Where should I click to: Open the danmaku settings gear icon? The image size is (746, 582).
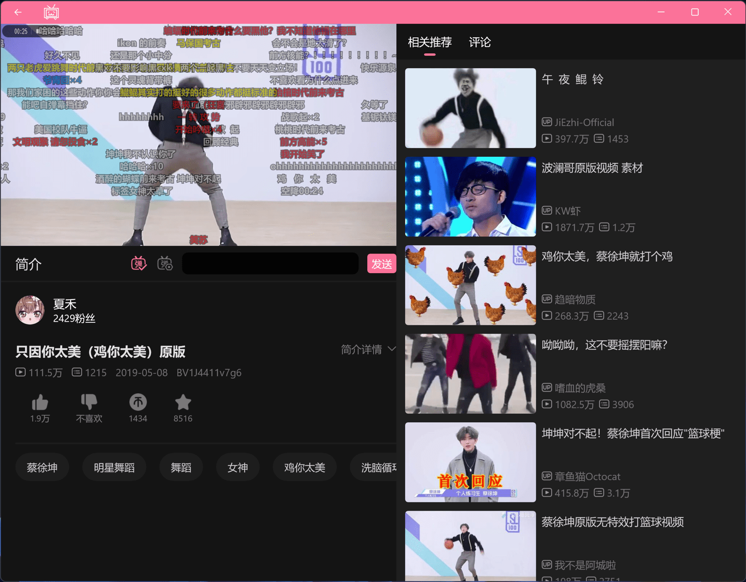tap(165, 263)
